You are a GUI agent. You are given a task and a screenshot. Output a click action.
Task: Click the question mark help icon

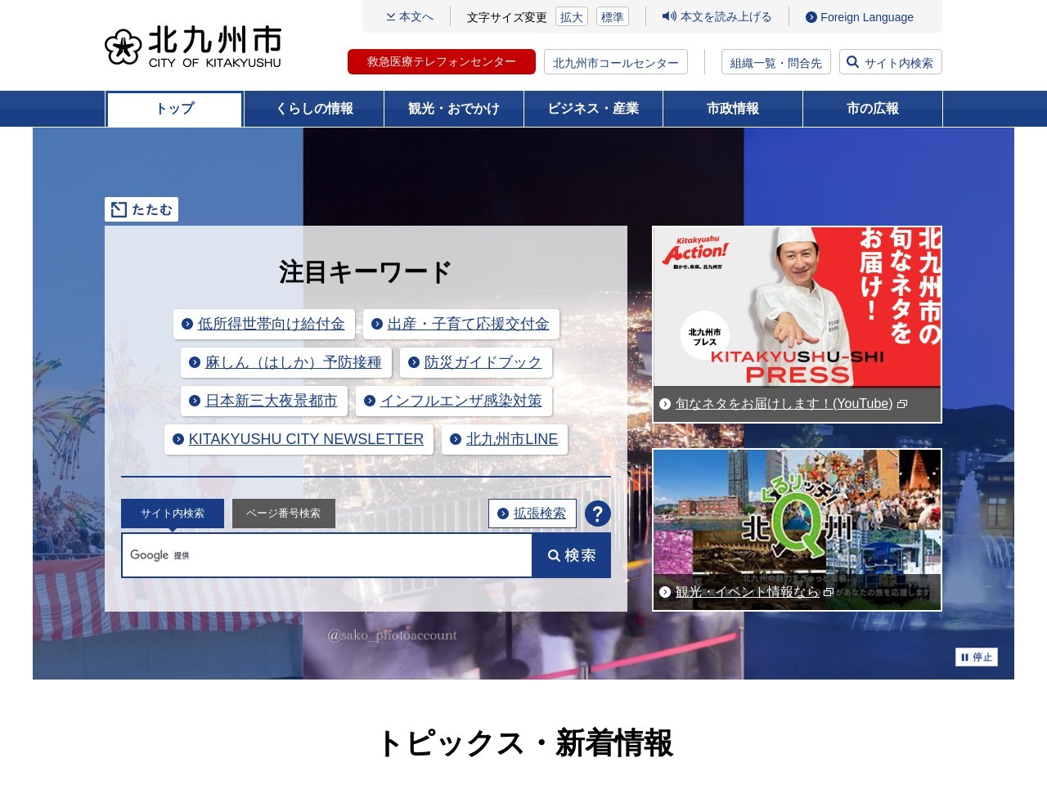click(x=598, y=514)
